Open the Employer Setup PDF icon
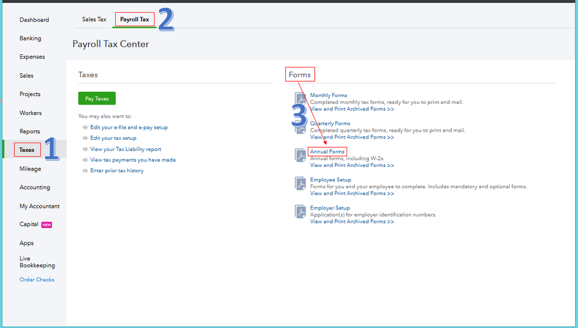The image size is (578, 328). pos(301,211)
